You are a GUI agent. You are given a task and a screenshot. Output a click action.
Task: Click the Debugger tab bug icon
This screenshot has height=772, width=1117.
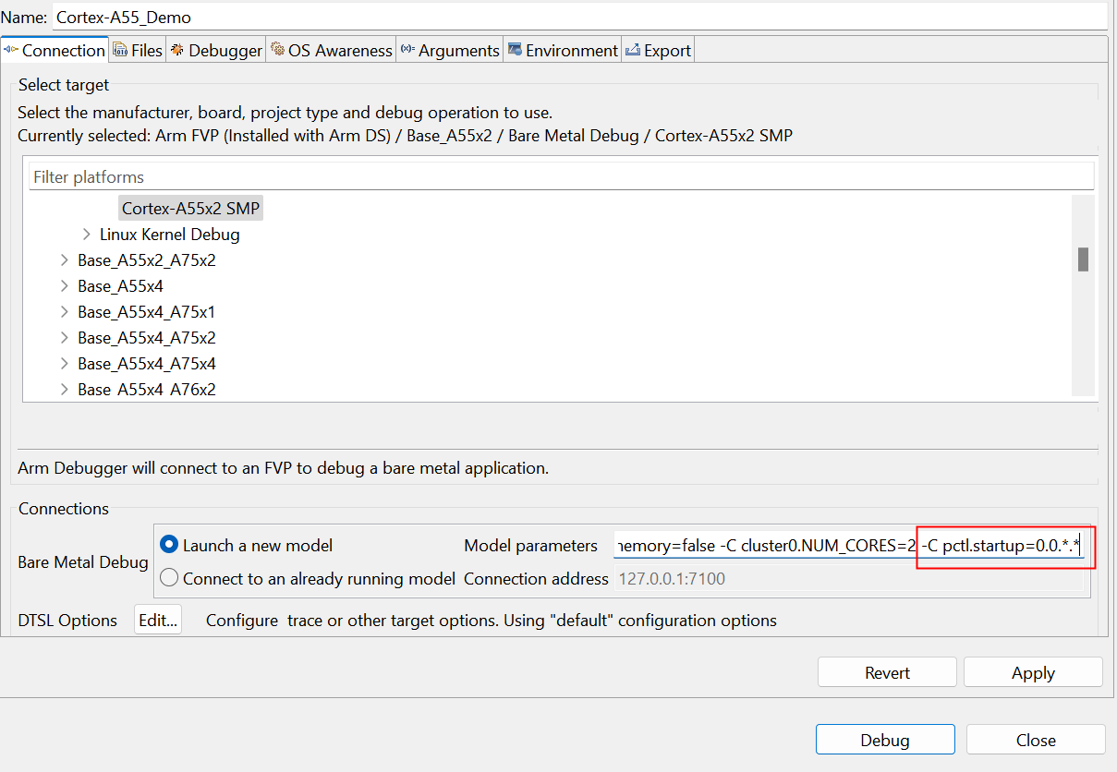point(177,50)
